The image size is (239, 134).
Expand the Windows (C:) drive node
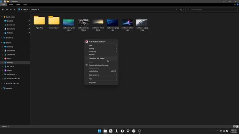click(3, 74)
